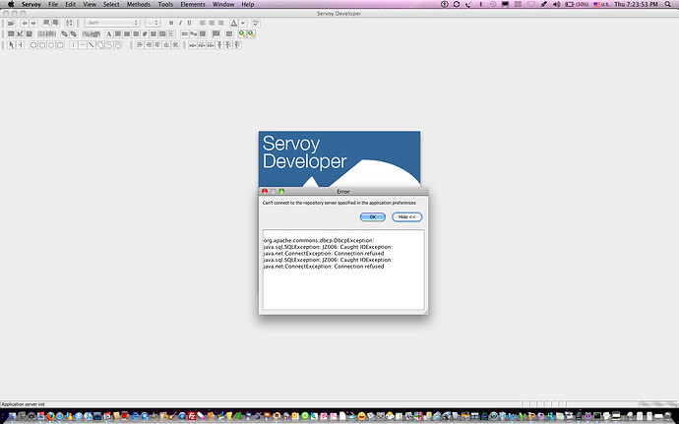Click OK in the Error dialog
The image size is (679, 424).
(372, 217)
